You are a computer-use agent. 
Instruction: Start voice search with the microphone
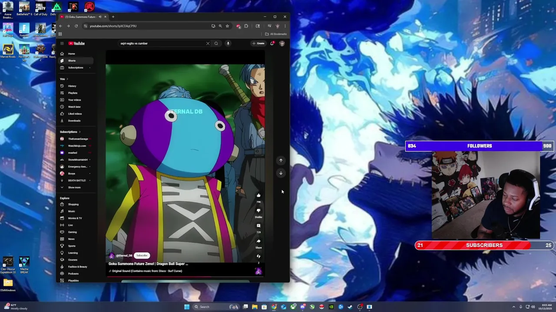228,43
